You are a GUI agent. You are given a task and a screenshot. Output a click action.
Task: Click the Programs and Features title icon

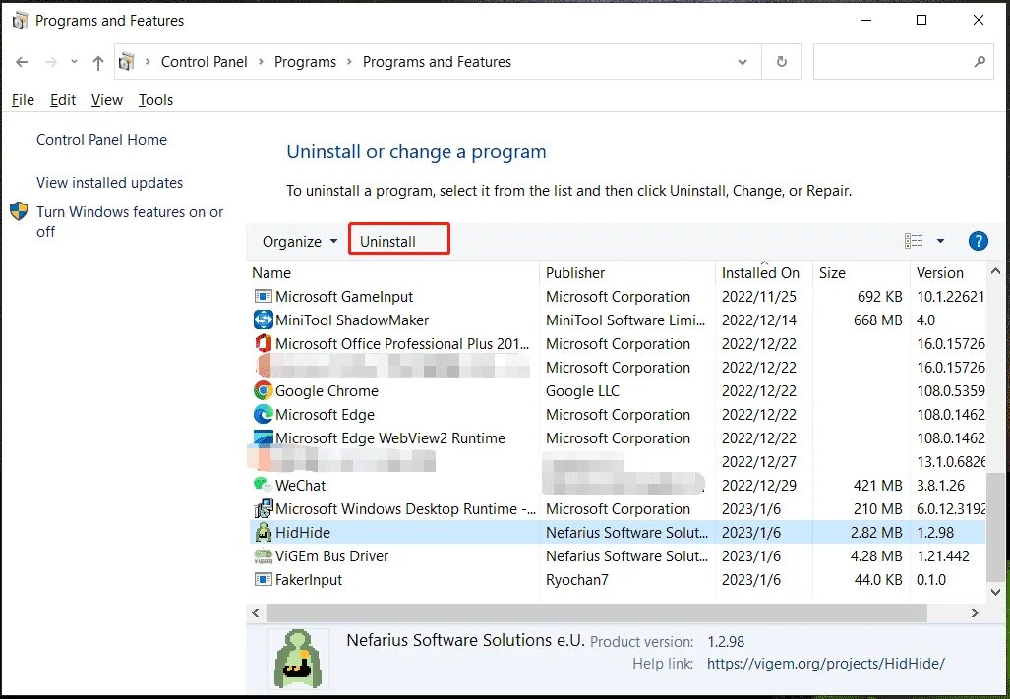click(x=20, y=21)
